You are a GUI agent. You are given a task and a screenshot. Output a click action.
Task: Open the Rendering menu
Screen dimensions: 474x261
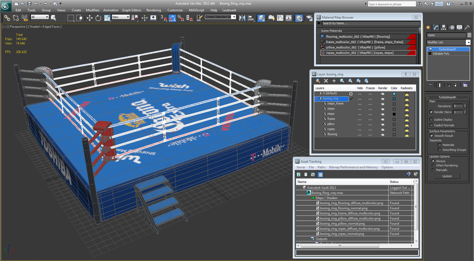coord(154,10)
